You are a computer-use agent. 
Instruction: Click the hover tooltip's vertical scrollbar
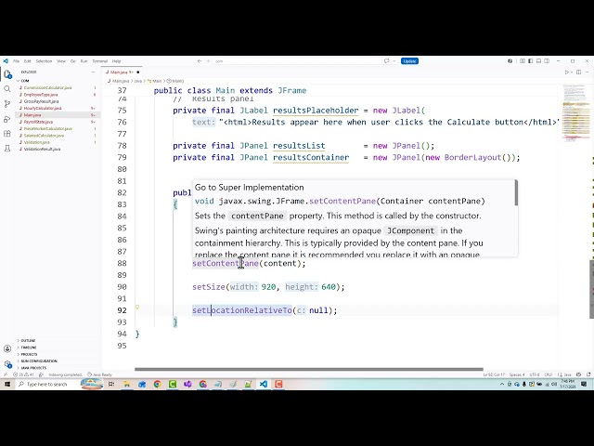coord(516,193)
